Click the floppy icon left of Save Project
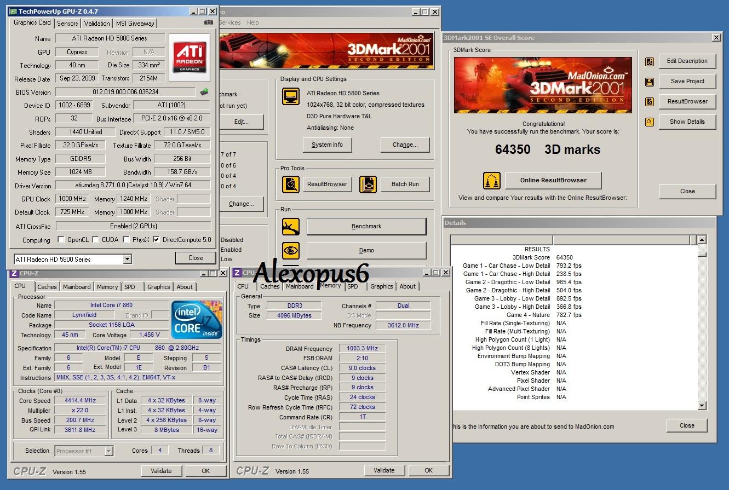Image resolution: width=729 pixels, height=490 pixels. click(650, 82)
